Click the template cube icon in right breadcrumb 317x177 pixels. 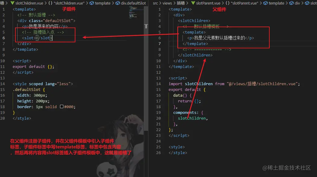click(265, 3)
